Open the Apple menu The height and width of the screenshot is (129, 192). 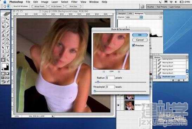tap(5, 2)
